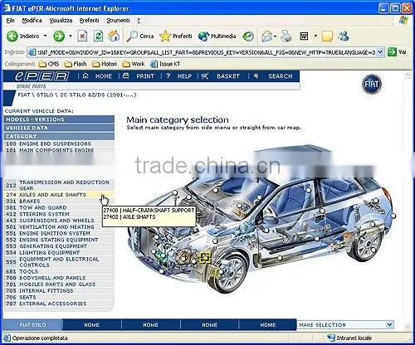Open the mail icon dropdown arrow

tap(275, 36)
